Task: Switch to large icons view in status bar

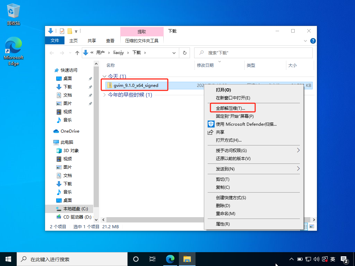Action: [312, 227]
